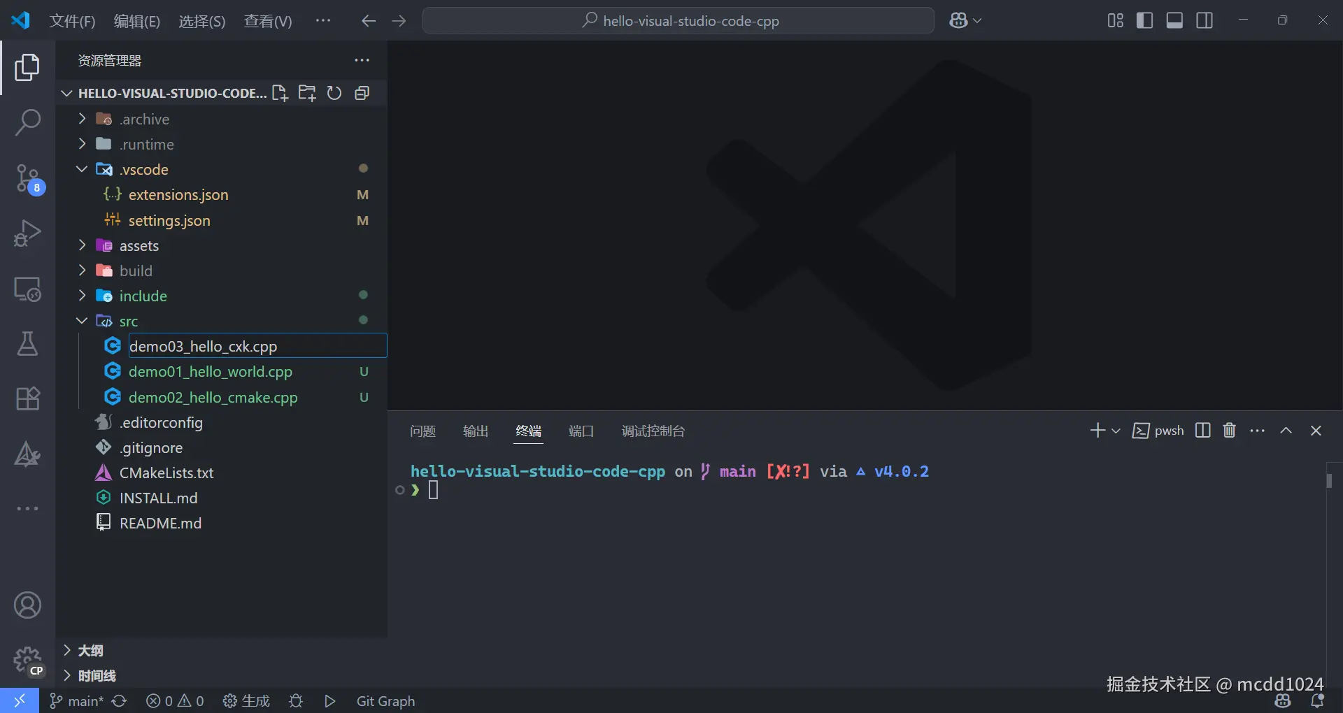Open the Manage settings gear
The width and height of the screenshot is (1343, 713).
point(28,661)
